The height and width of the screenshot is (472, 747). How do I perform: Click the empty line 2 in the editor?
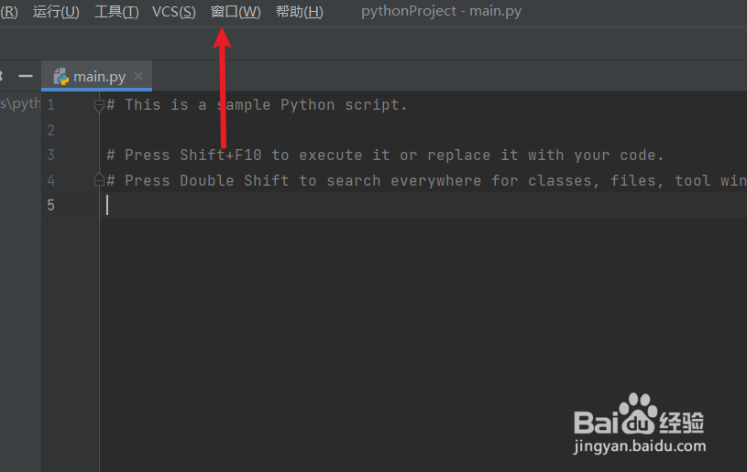367,130
